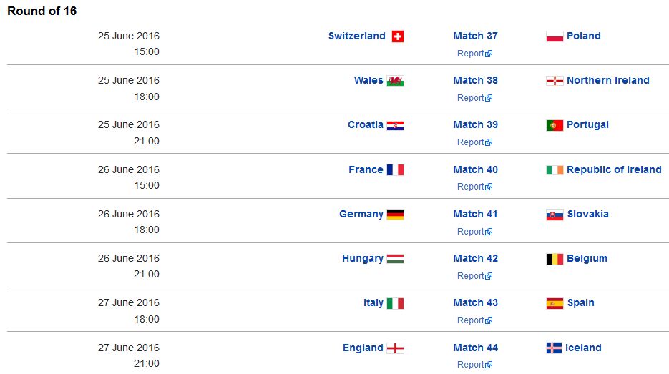Click the Republic of Ireland flag icon
This screenshot has height=374, width=669.
pyautogui.click(x=555, y=170)
